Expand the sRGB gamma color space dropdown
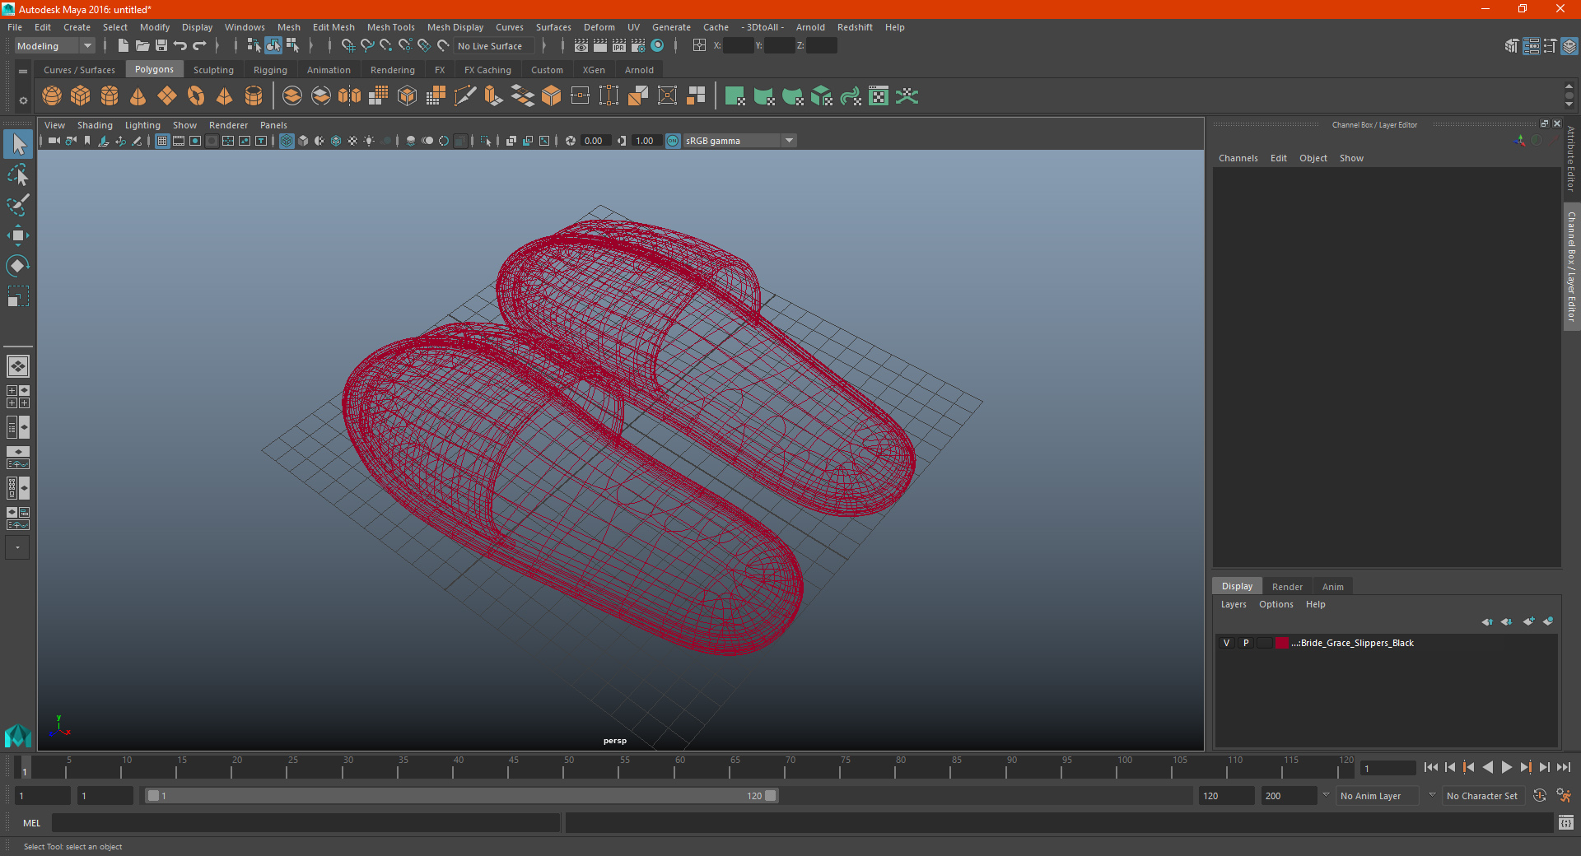The image size is (1581, 856). click(789, 141)
